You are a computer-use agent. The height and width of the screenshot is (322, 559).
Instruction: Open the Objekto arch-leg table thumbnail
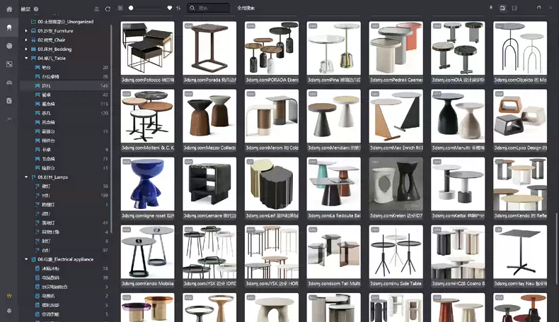(520, 48)
